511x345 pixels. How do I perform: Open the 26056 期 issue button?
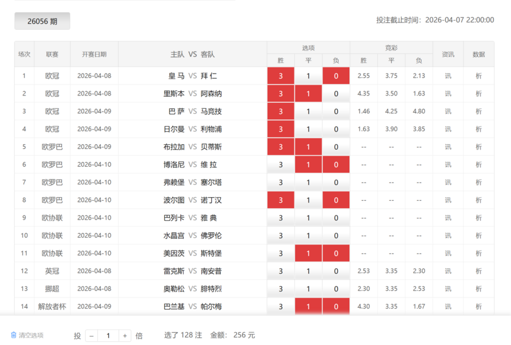tap(43, 21)
